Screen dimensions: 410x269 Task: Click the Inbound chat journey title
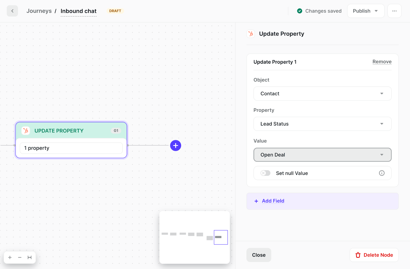point(78,11)
